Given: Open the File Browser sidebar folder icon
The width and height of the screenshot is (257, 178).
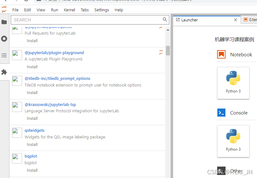Looking at the screenshot, I should tap(4, 22).
